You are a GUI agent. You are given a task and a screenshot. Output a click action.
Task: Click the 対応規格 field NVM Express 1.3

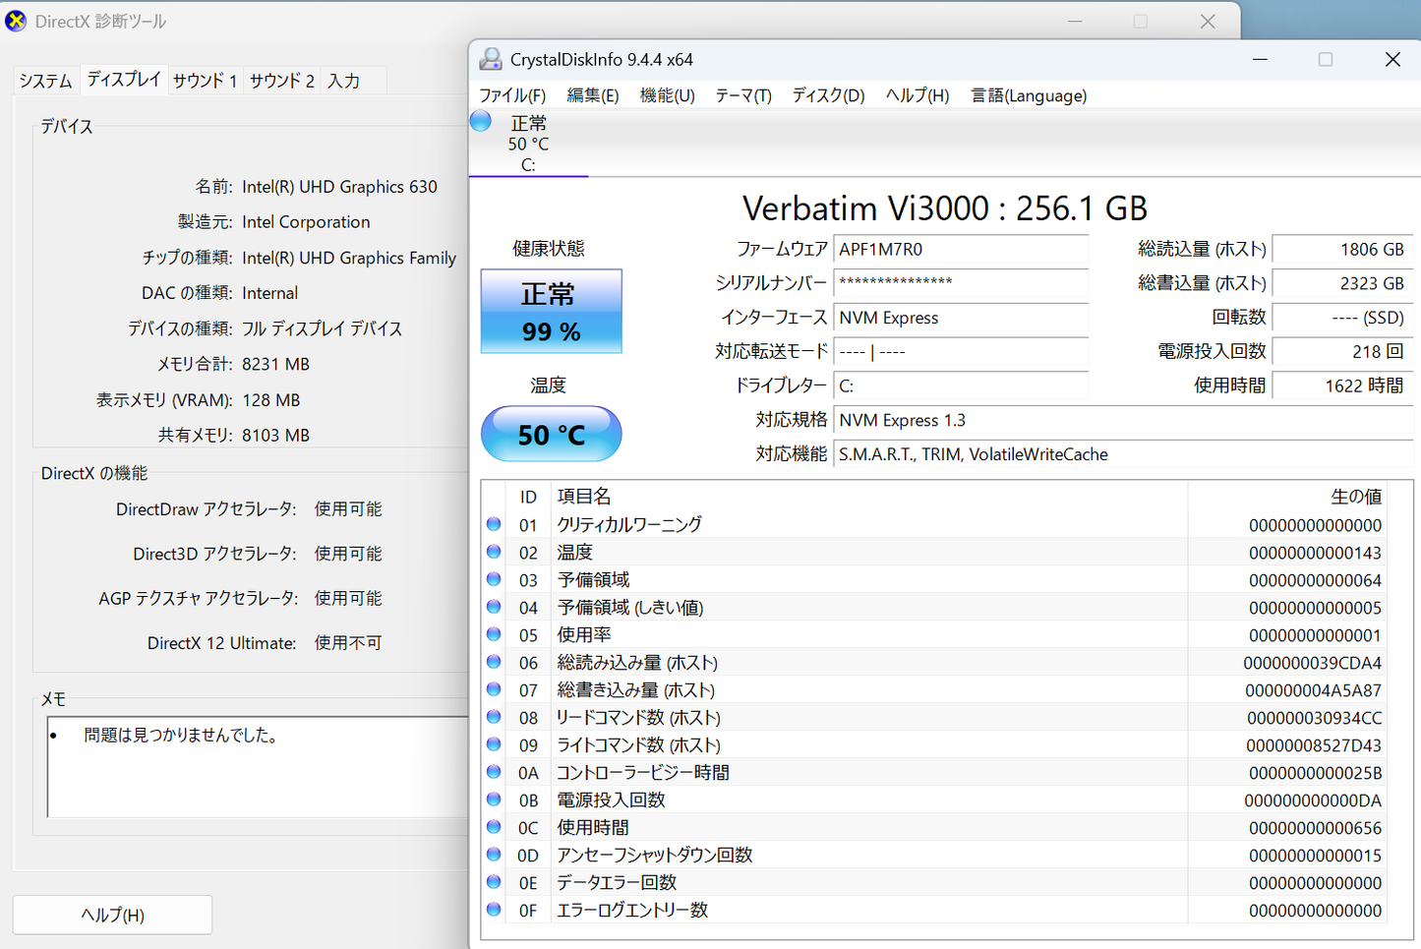1123,420
